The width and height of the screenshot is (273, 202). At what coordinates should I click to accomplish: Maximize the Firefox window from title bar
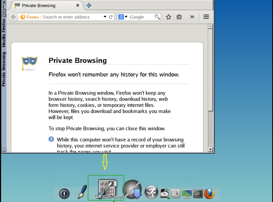[4, 11]
